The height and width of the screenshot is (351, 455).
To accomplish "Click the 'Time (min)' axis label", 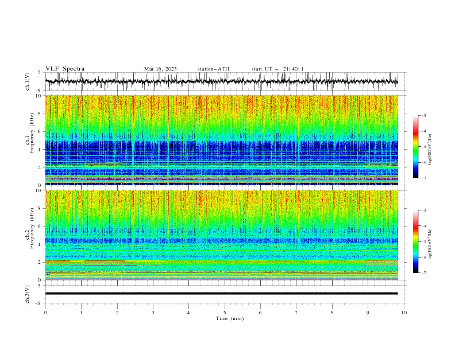I will (230, 318).
